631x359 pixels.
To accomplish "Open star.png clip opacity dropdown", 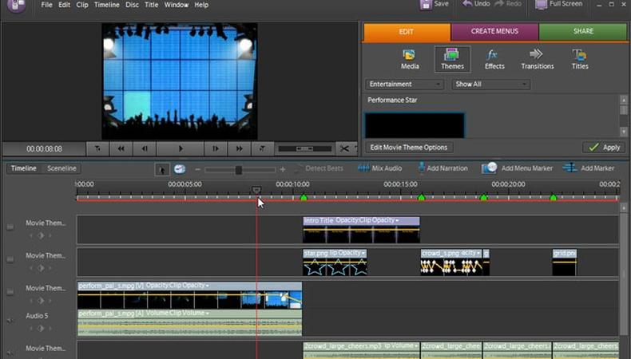I will tap(363, 253).
